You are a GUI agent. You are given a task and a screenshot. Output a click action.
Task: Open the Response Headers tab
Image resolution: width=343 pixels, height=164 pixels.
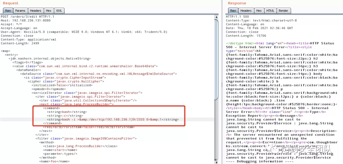(x=246, y=11)
